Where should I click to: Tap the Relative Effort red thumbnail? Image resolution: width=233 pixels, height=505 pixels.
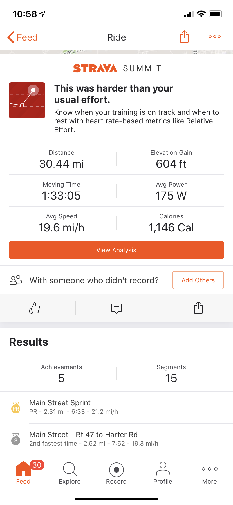pyautogui.click(x=27, y=100)
